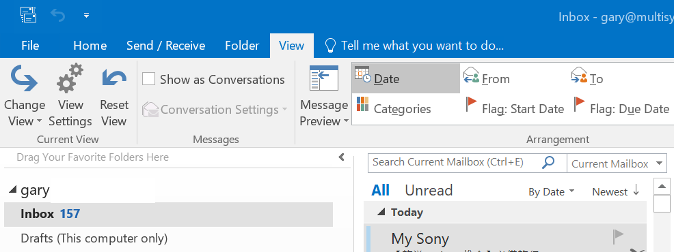Viewport: 674px width, 252px height.
Task: Filter the list to Unread messages
Action: click(x=429, y=190)
